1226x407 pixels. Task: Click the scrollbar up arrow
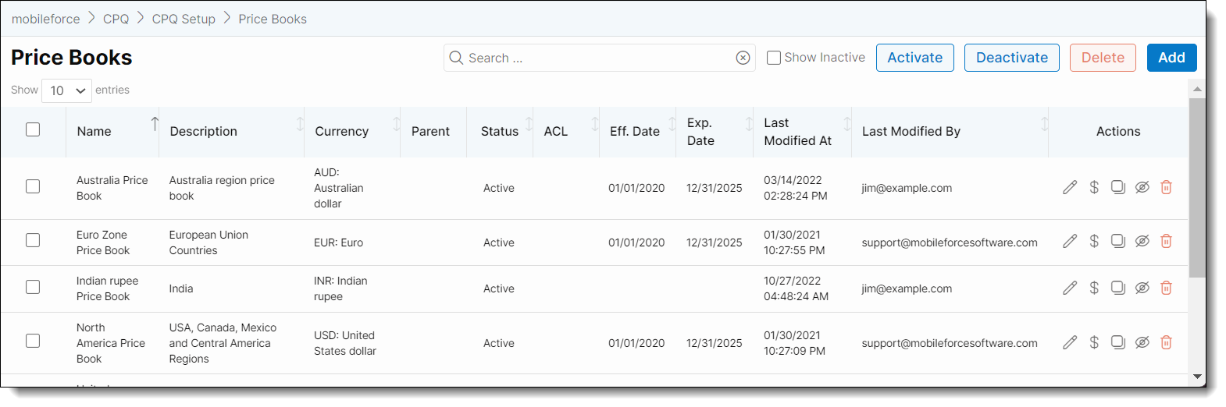1197,89
